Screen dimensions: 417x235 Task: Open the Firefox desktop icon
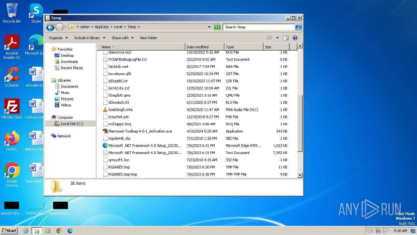tap(12, 141)
